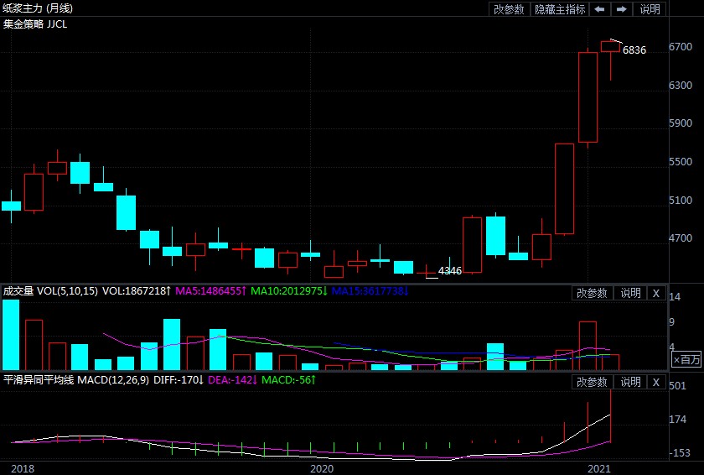The image size is (704, 475).
Task: Click the 6836 high price marker
Action: (x=634, y=50)
